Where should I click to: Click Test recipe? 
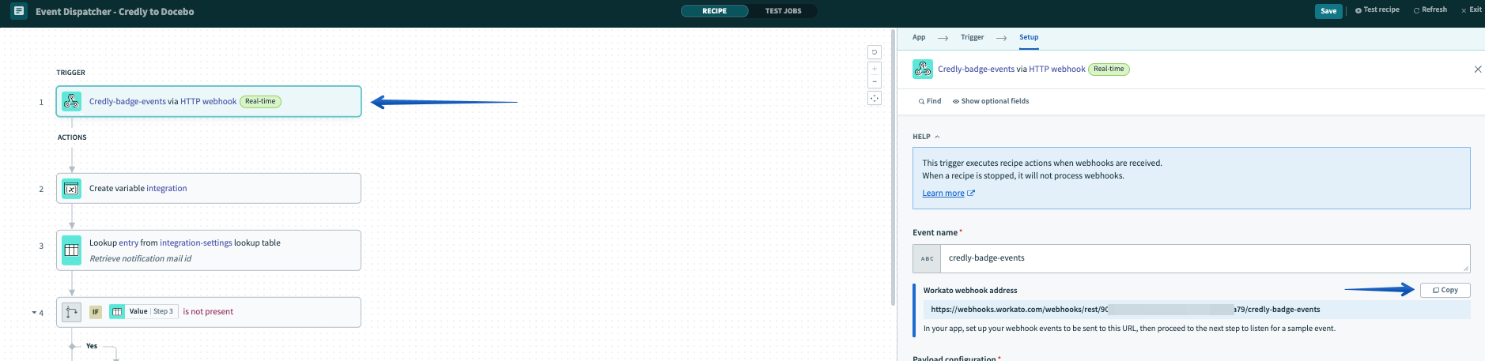pyautogui.click(x=1377, y=10)
